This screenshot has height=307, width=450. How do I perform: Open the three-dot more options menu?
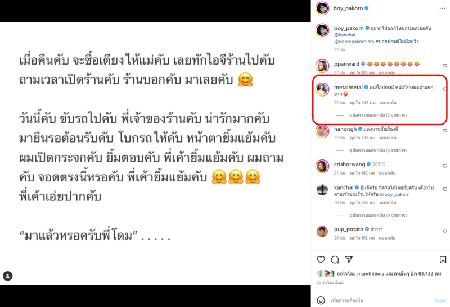pos(442,8)
